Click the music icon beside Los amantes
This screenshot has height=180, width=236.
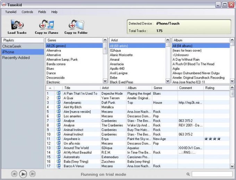point(58,116)
